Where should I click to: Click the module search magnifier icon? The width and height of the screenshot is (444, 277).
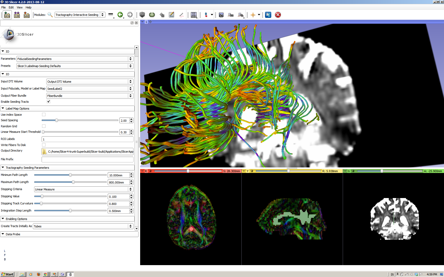click(50, 15)
